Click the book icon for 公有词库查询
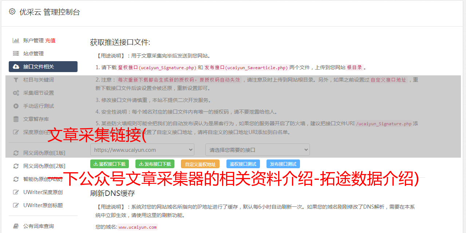The height and width of the screenshot is (233, 466). (16, 226)
